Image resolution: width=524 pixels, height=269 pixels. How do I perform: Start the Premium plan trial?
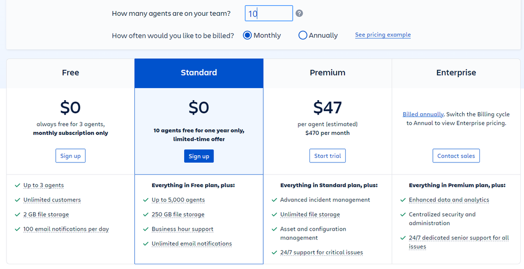click(327, 156)
